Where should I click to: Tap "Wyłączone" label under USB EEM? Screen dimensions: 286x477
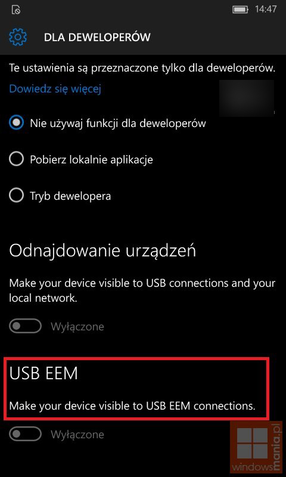point(77,434)
